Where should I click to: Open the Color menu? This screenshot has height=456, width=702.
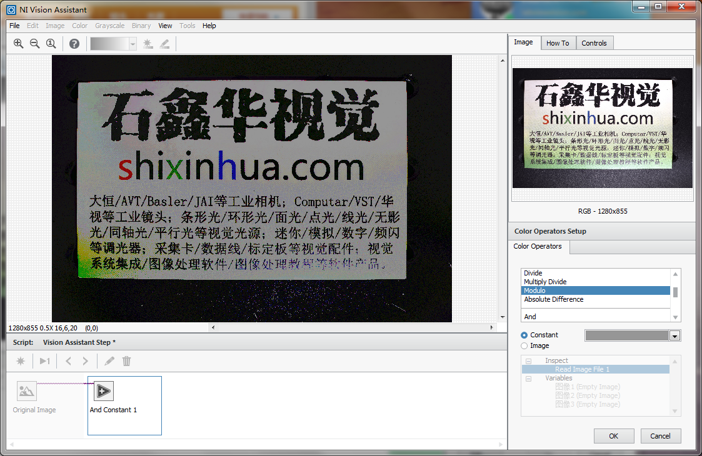pyautogui.click(x=79, y=26)
